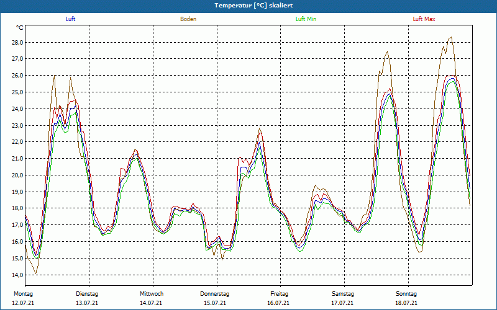This screenshot has width=497, height=310.
Task: Click the brown 'Boden' legend label
Action: coord(188,19)
